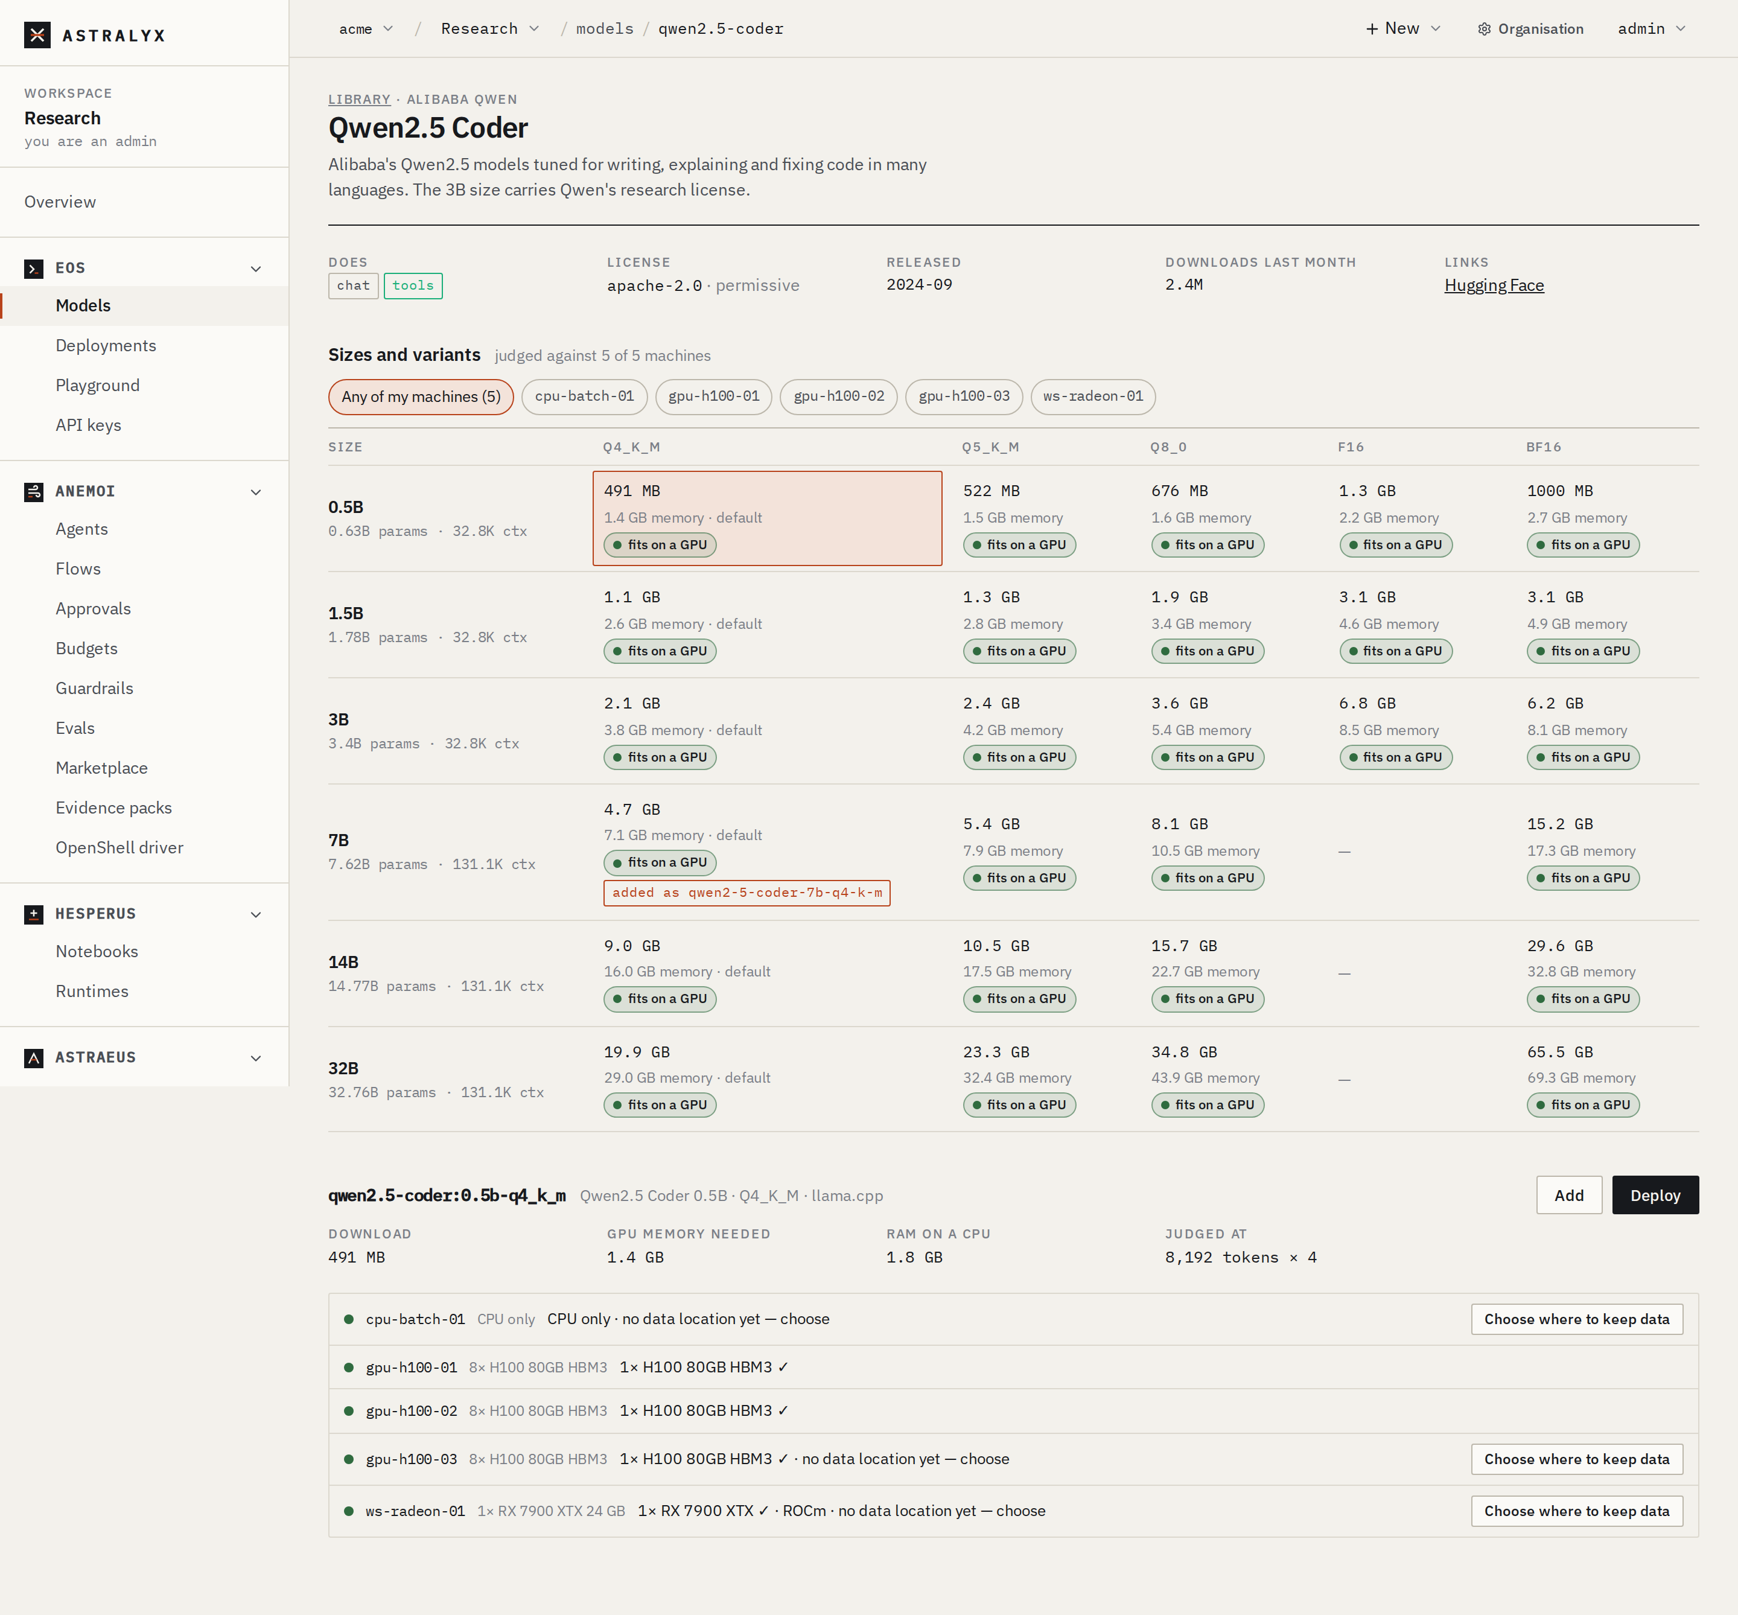
Task: Open the New dropdown menu
Action: click(x=1403, y=29)
